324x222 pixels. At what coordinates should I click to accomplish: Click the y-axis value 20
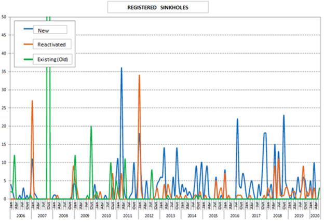click(x=4, y=126)
